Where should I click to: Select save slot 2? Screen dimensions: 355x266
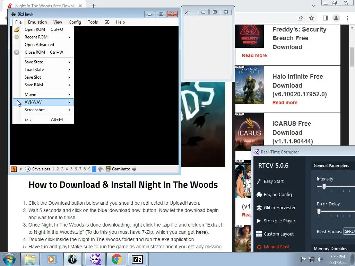[x=58, y=169]
